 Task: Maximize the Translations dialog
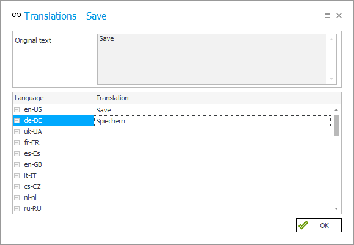click(x=327, y=15)
